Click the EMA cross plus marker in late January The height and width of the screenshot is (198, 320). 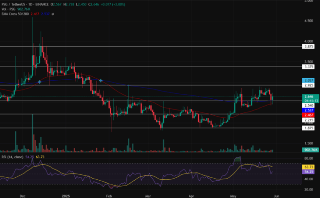[100, 81]
